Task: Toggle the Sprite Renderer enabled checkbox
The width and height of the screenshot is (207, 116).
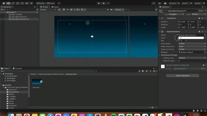Action: point(165,32)
